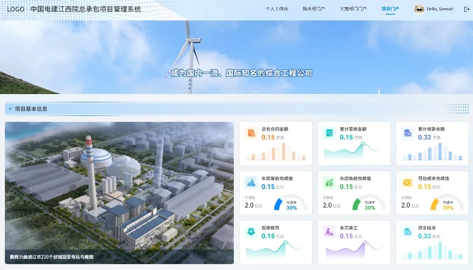The width and height of the screenshot is (473, 270).
Task: Click the system title 中国电建江西院总承包项目管理系统
Action: 86,9
